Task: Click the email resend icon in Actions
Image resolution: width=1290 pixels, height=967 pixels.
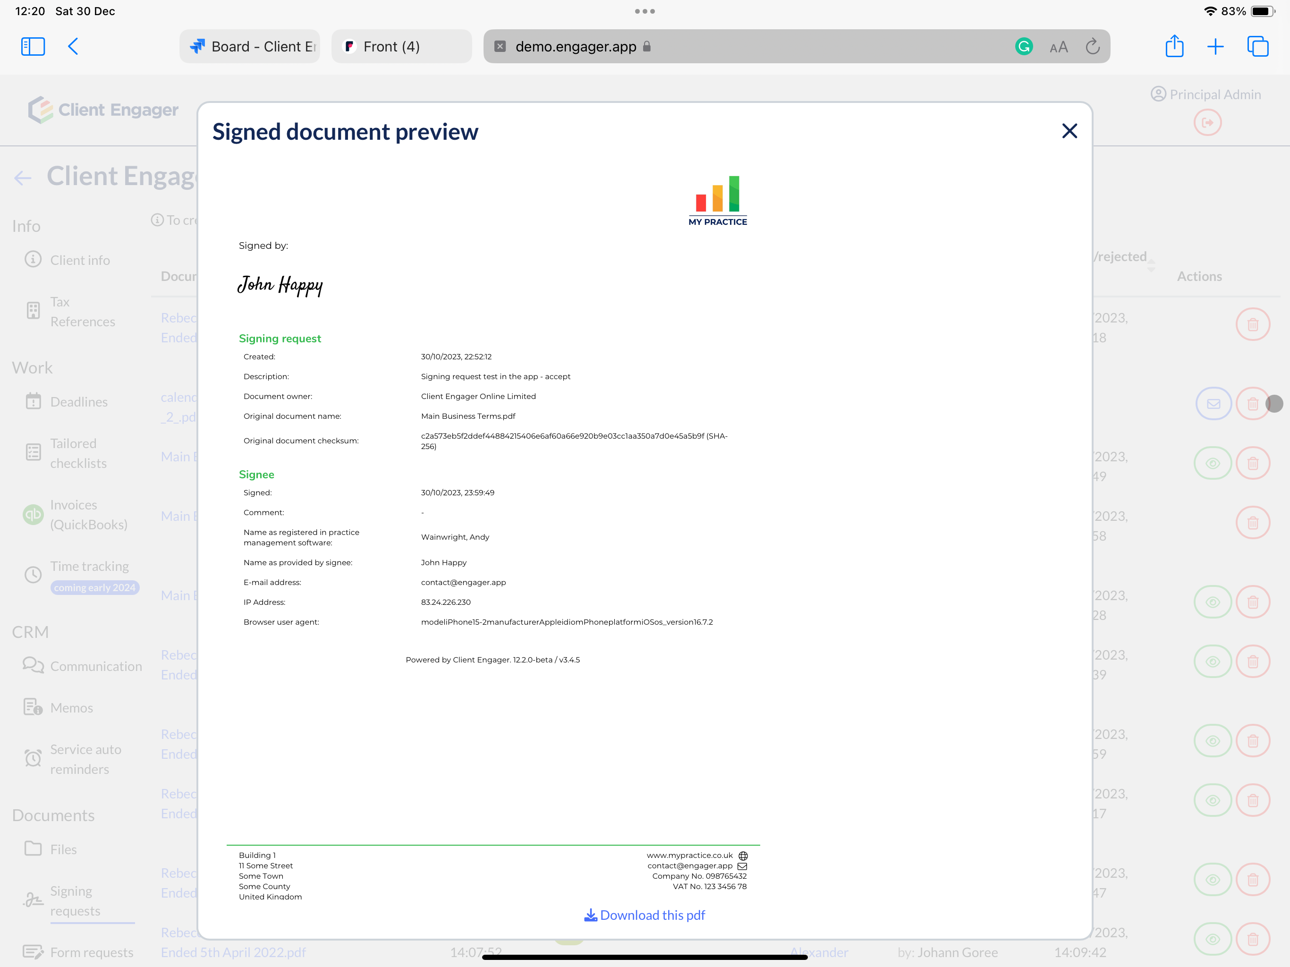Action: pos(1213,404)
